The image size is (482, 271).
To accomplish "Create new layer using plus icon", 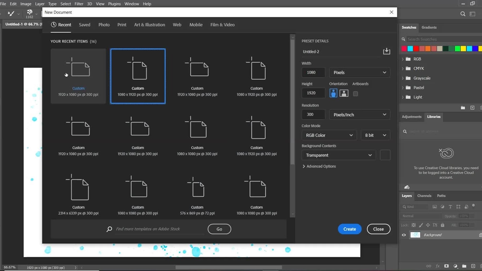I will tap(473, 266).
